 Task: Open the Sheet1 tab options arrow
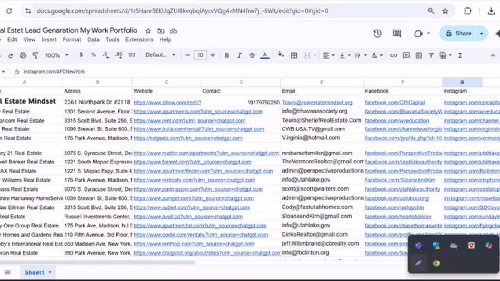click(50, 273)
